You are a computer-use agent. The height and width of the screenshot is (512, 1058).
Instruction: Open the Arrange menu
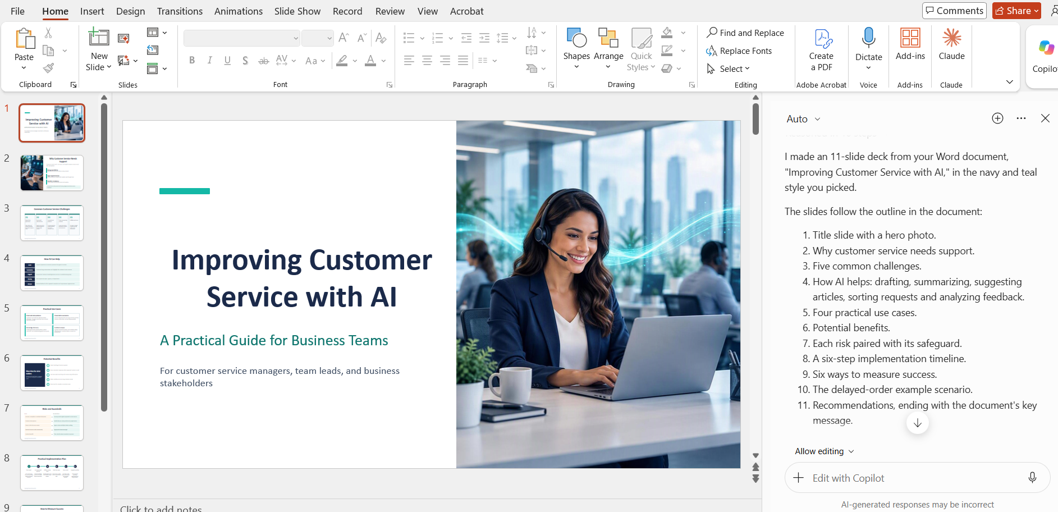608,49
